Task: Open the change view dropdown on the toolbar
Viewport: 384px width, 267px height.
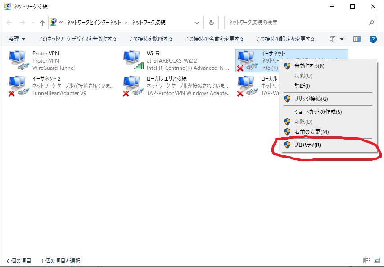Action: [342, 39]
